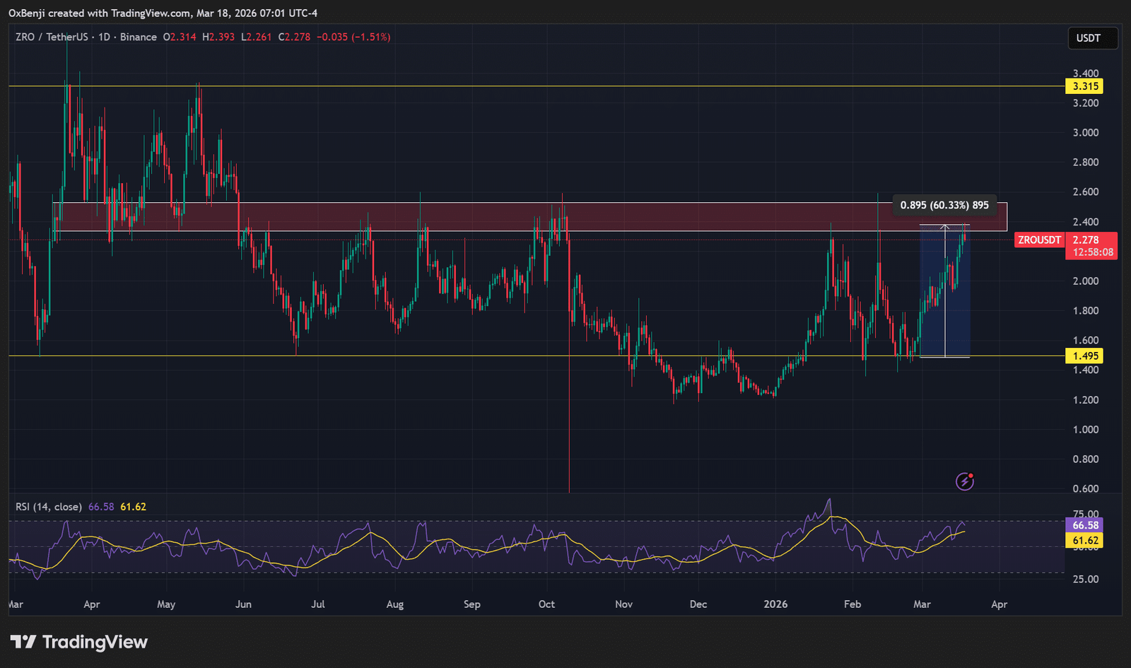Screen dimensions: 1131x668
Task: Open the RSI (14, close) indicator legend
Action: (x=49, y=507)
